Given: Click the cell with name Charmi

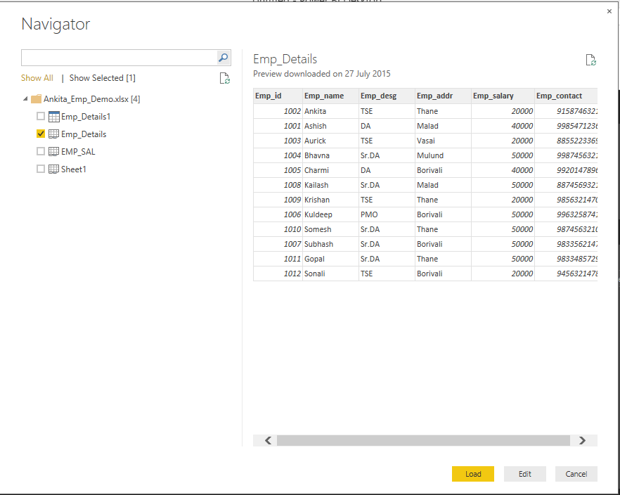Looking at the screenshot, I should click(x=330, y=170).
